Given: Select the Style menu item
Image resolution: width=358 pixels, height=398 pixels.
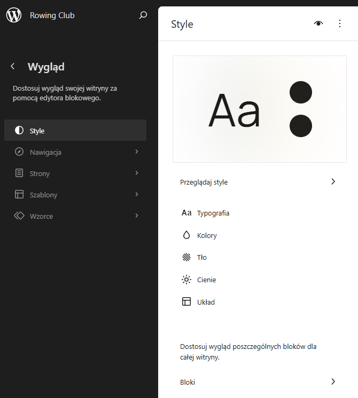Looking at the screenshot, I should (x=75, y=130).
